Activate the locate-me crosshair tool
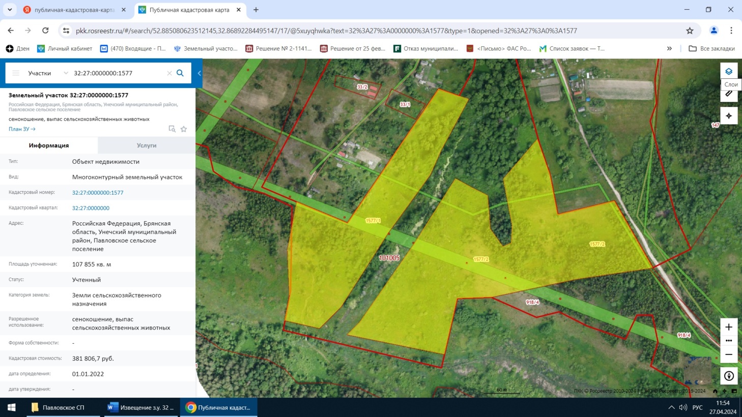The width and height of the screenshot is (742, 417). pyautogui.click(x=729, y=116)
